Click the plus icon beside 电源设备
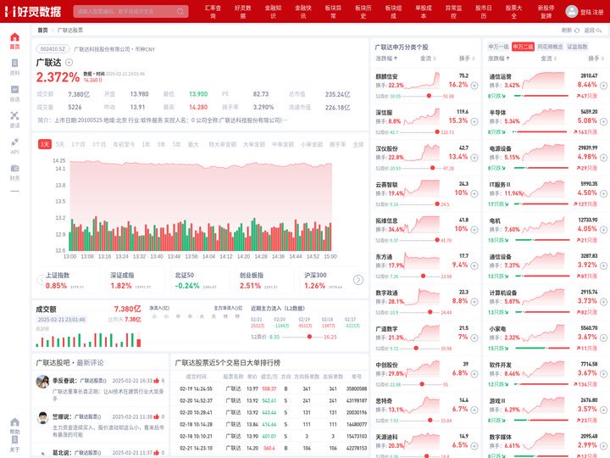The width and height of the screenshot is (610, 458). (603, 158)
